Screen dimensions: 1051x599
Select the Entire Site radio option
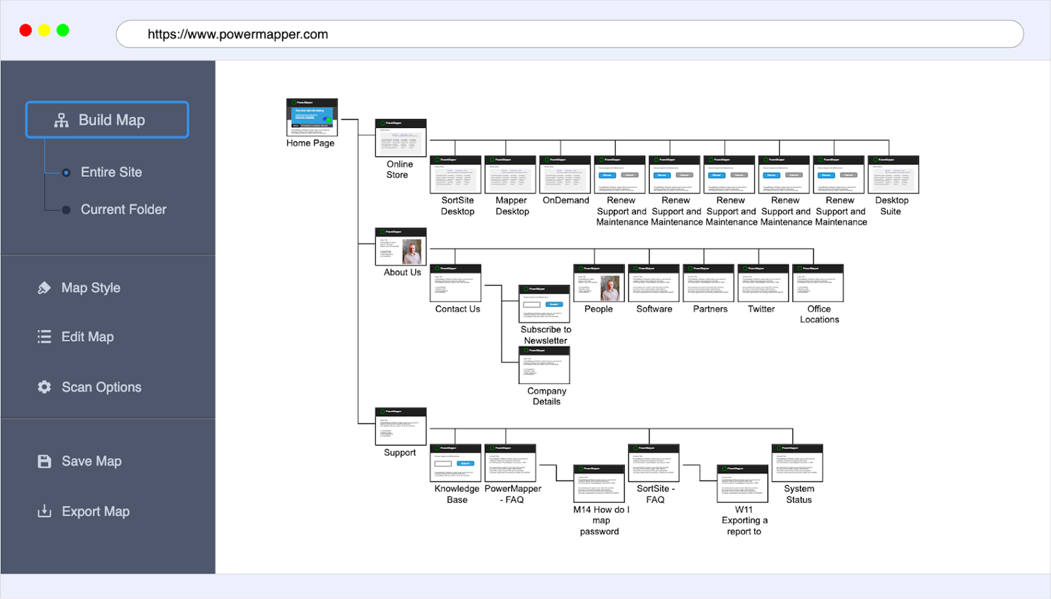pyautogui.click(x=66, y=173)
